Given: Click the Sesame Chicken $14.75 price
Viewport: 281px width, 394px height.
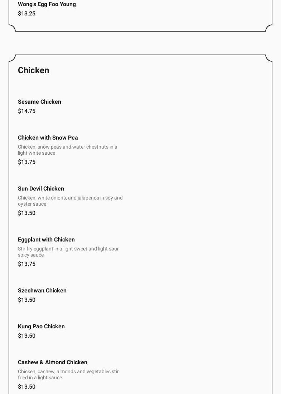Looking at the screenshot, I should point(26,111).
